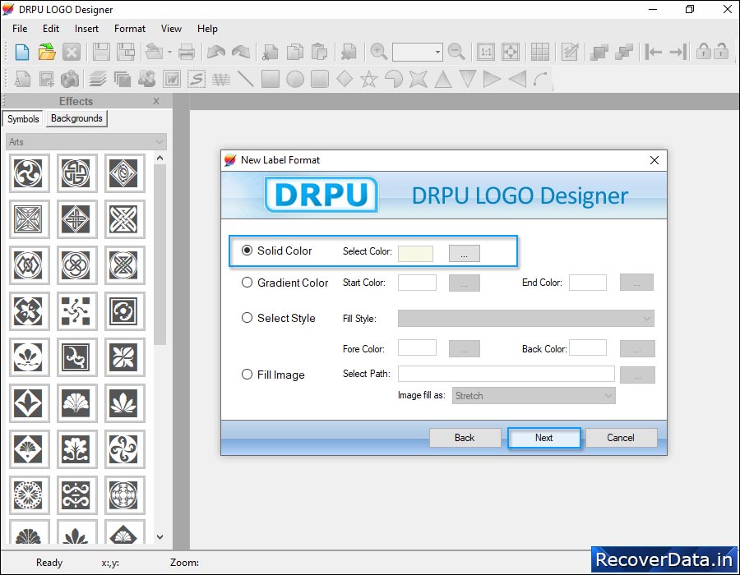This screenshot has height=575, width=740.
Task: Click the Cut scissors icon
Action: (x=271, y=52)
